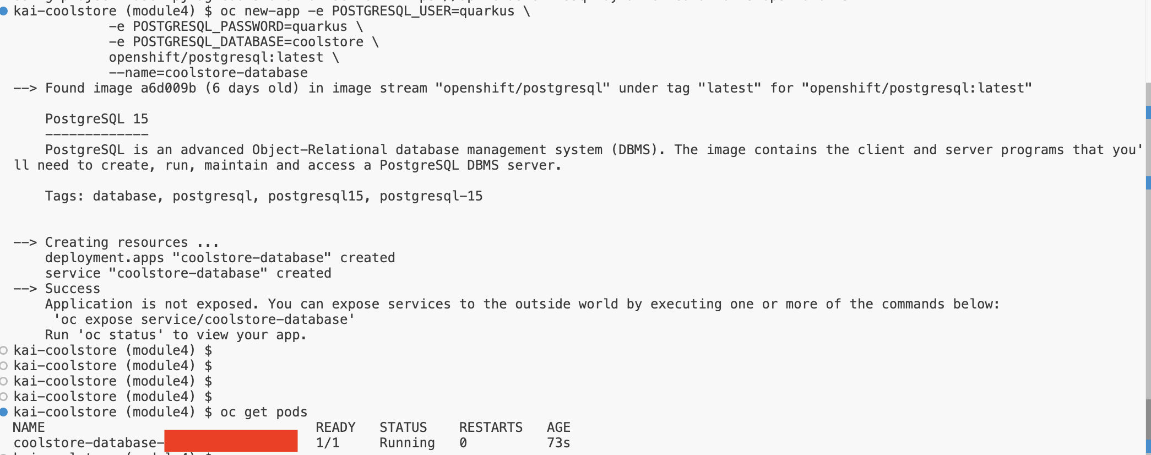The image size is (1151, 455).
Task: Click the 'oc expose service/coolstore-database' command text
Action: [x=204, y=319]
